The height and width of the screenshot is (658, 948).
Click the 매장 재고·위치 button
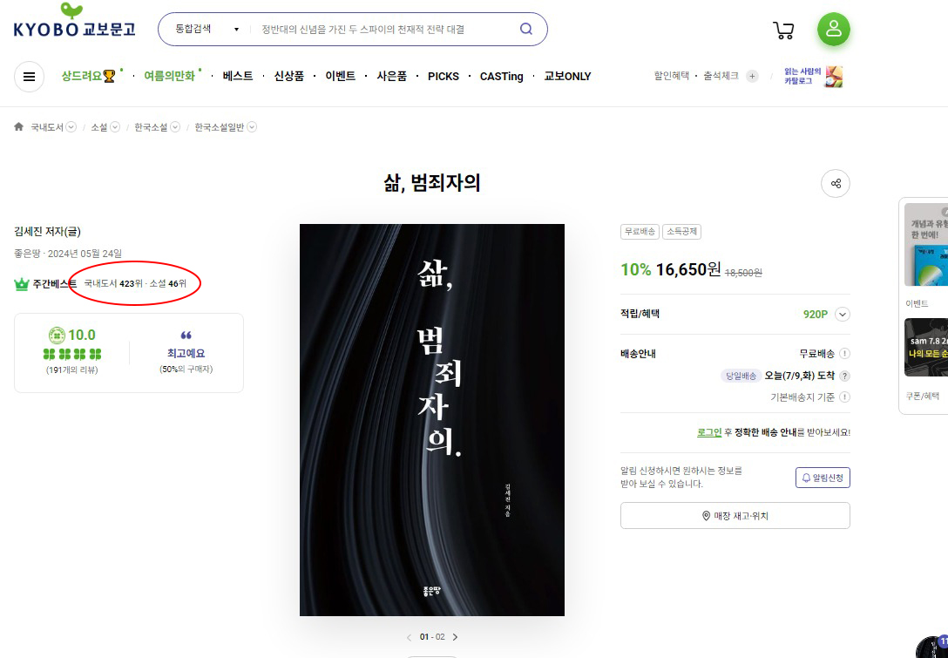pos(735,516)
